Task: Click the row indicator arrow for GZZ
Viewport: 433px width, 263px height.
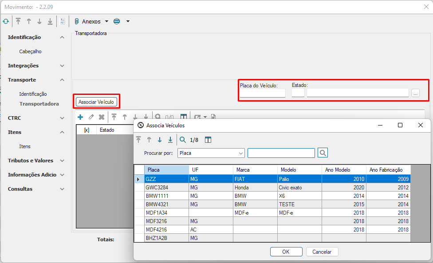Action: tap(139, 179)
